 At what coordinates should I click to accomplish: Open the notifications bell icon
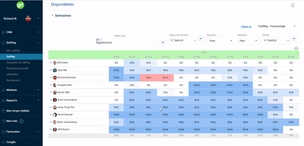(292, 5)
